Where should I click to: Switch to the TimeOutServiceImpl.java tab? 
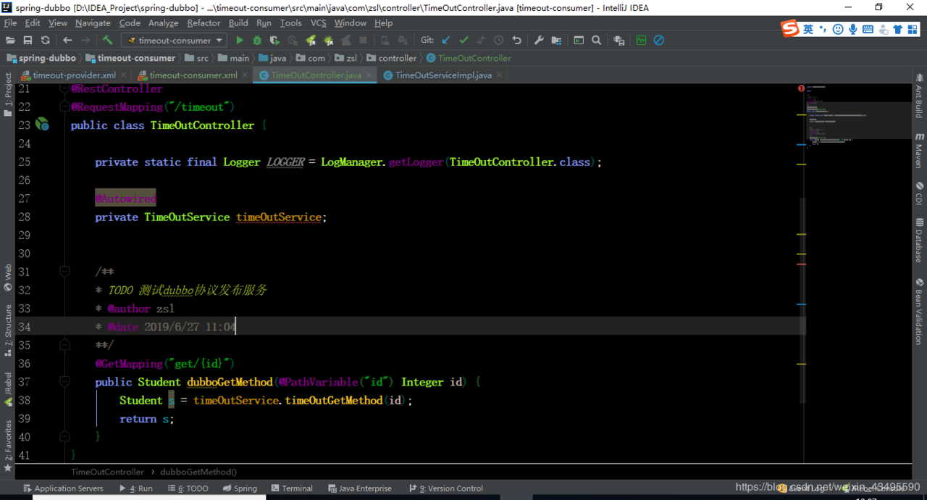(x=442, y=75)
